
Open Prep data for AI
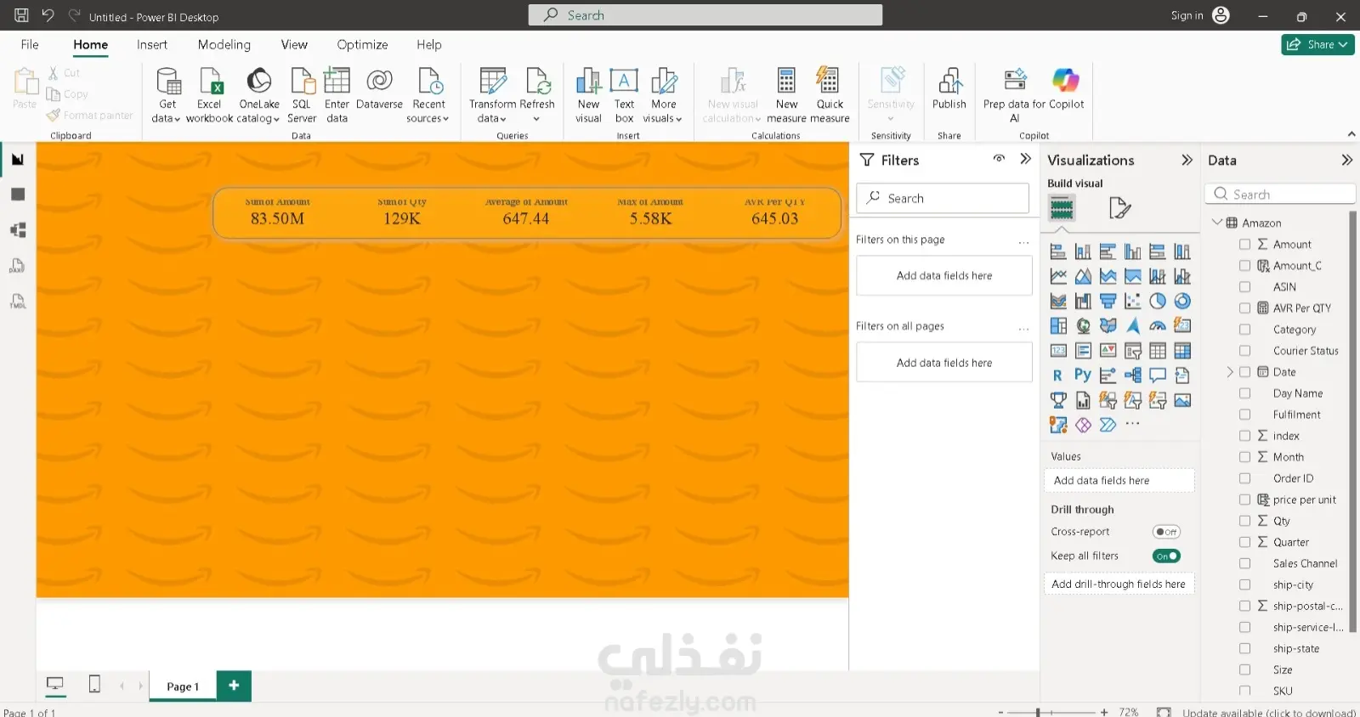(1015, 95)
